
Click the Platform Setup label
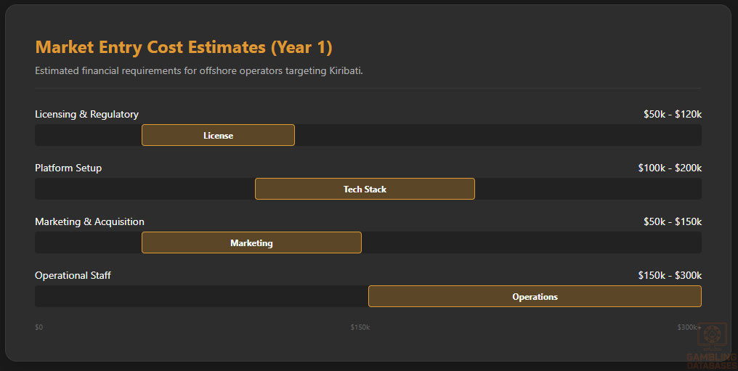click(68, 168)
